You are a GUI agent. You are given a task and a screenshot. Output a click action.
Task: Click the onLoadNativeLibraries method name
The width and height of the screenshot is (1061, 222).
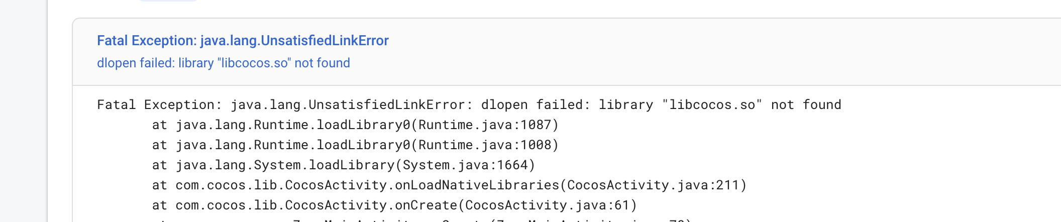pos(477,185)
